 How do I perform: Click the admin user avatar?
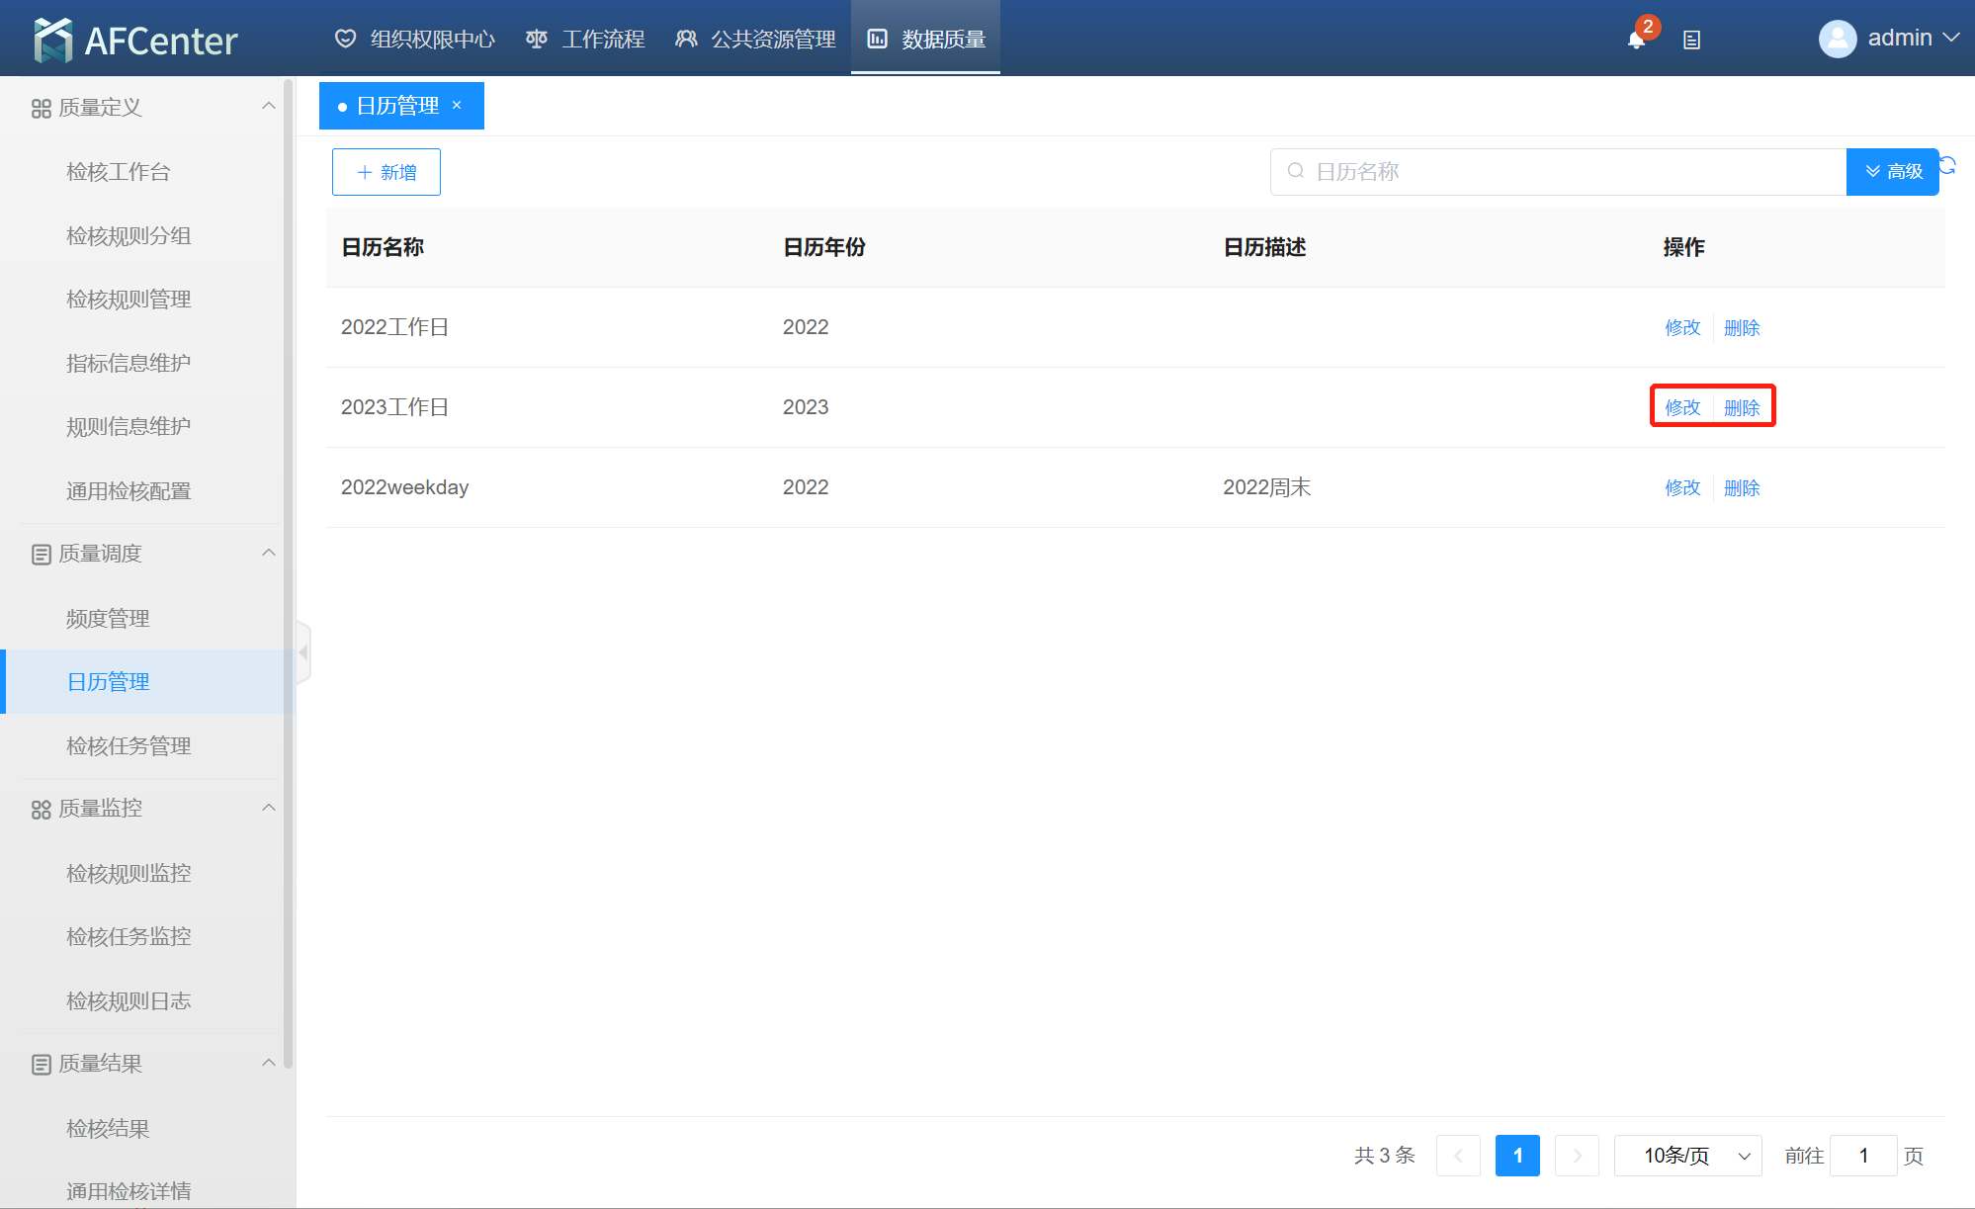coord(1837,39)
